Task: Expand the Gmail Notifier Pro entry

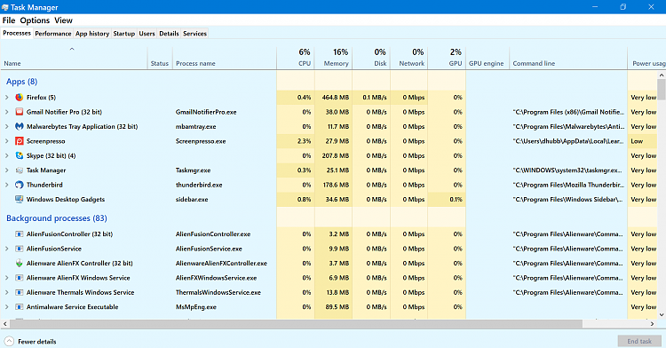Action: tap(6, 112)
